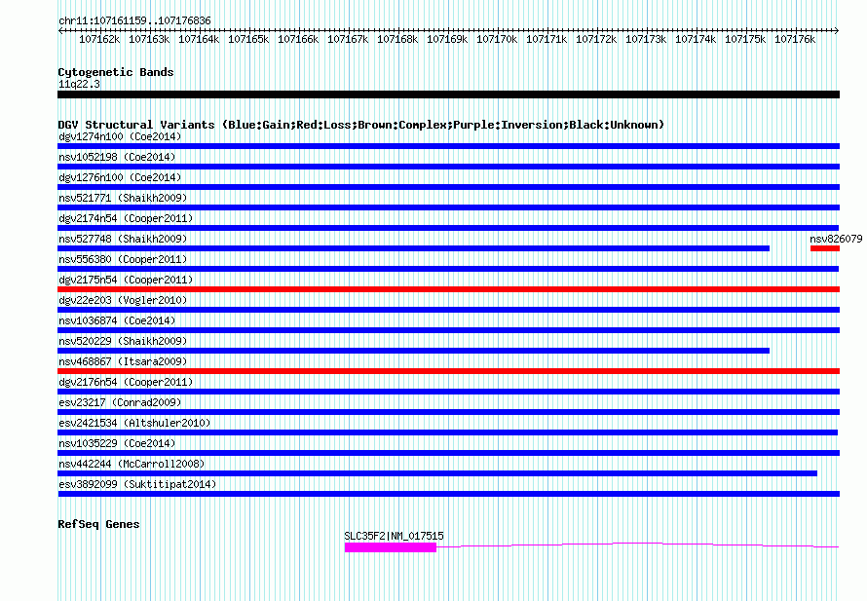Select the nsv1052198 (Coe2014) variant label
This screenshot has height=601, width=867.
tap(117, 157)
